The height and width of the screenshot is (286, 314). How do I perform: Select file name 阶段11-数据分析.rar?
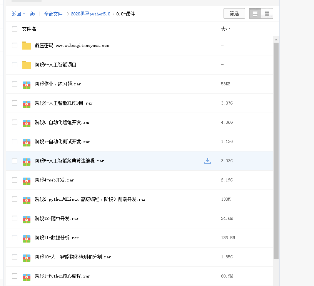click(57, 238)
